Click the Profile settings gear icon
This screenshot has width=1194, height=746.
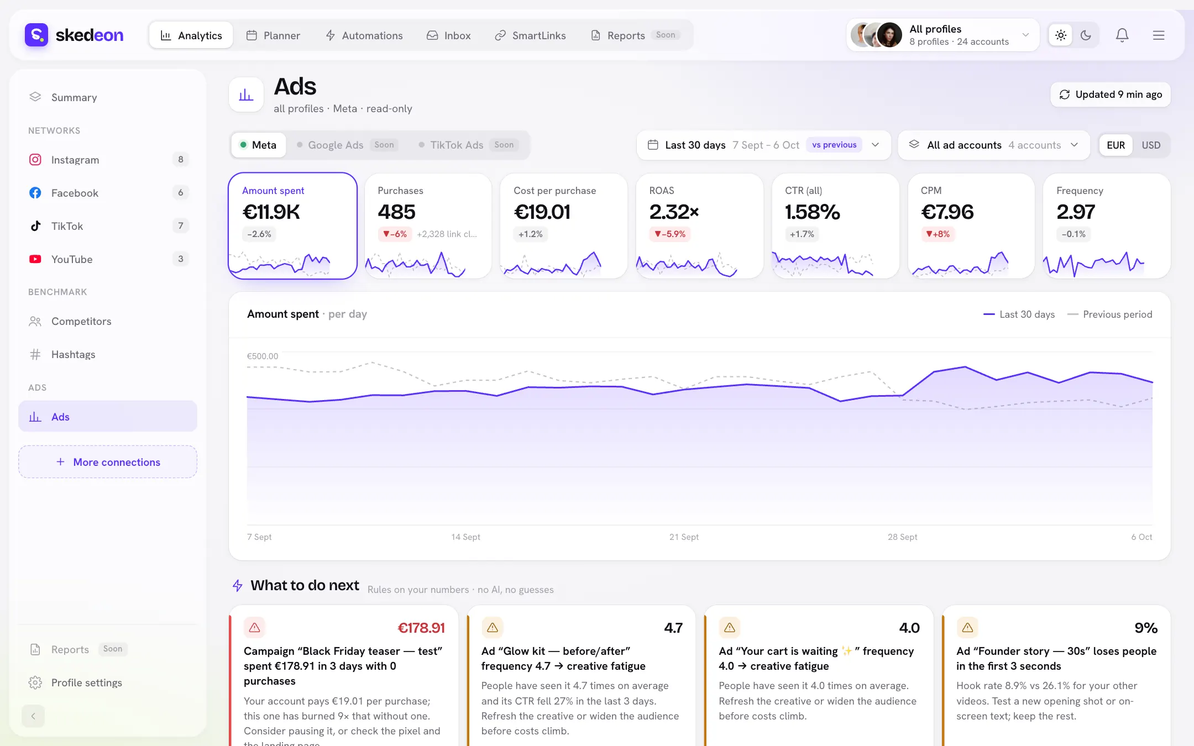point(35,682)
